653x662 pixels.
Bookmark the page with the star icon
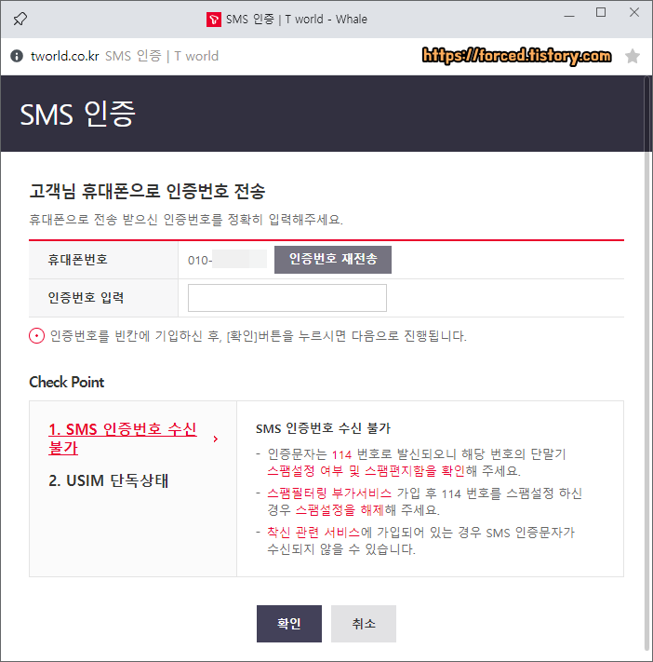click(x=632, y=56)
